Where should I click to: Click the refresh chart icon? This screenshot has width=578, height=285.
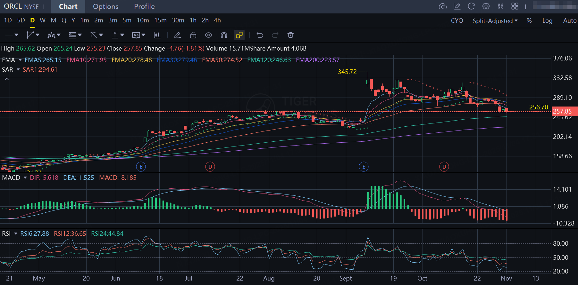pyautogui.click(x=471, y=6)
